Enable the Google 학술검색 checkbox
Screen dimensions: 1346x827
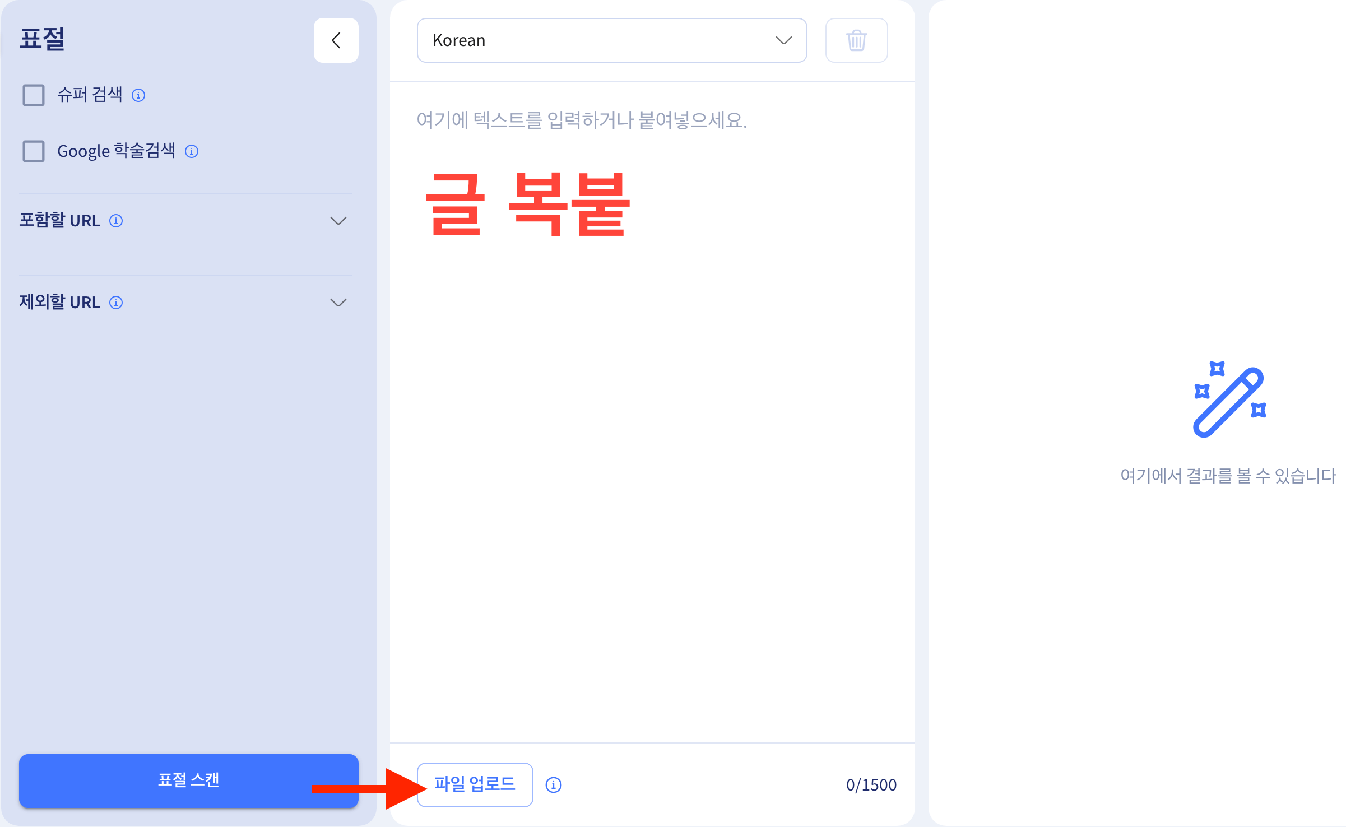[x=33, y=151]
